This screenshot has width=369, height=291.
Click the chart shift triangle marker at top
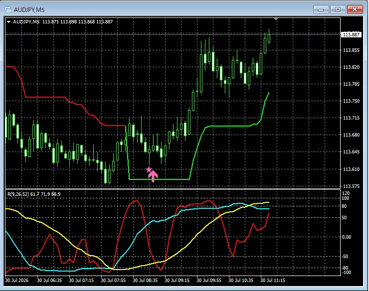[276, 19]
